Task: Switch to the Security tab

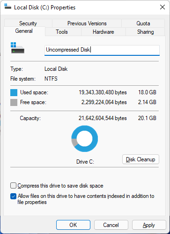Action: [28, 23]
